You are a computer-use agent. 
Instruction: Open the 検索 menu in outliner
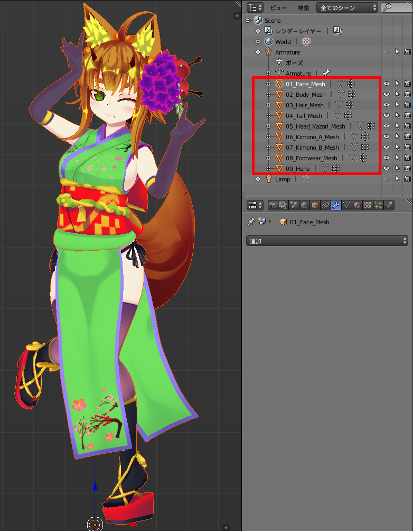303,8
